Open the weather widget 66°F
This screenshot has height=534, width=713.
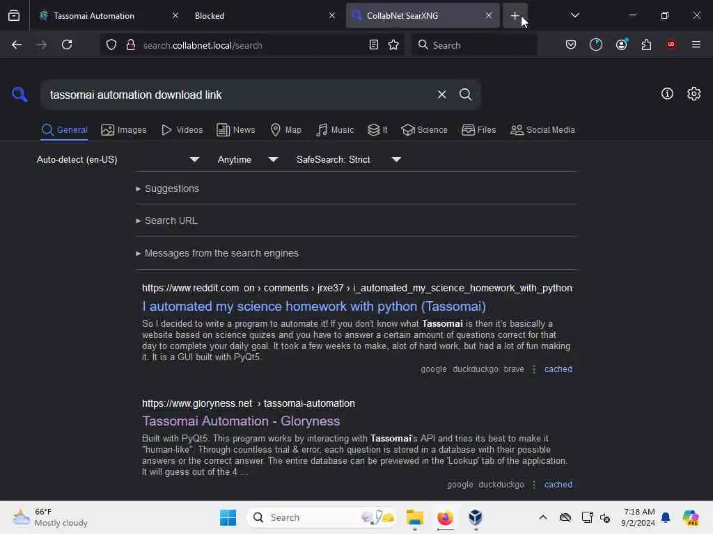coord(50,517)
